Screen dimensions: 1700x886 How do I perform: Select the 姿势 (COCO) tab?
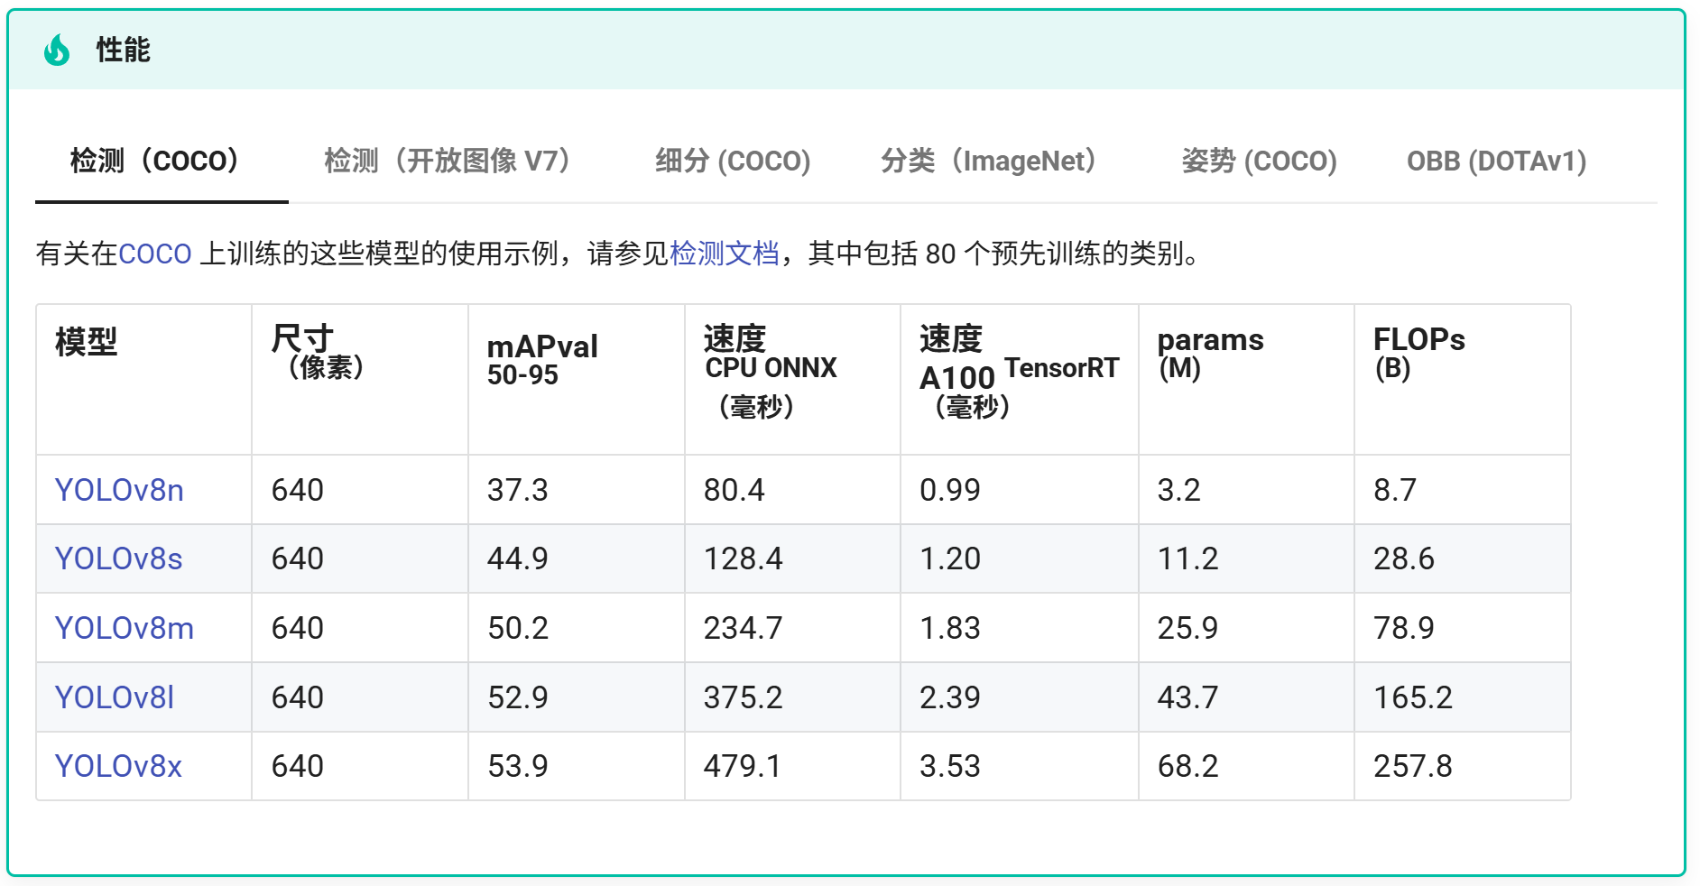(x=1259, y=162)
